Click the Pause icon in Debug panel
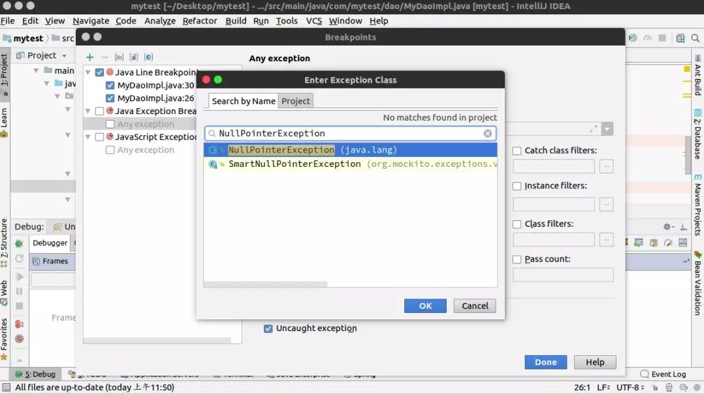704x395 pixels. click(20, 291)
